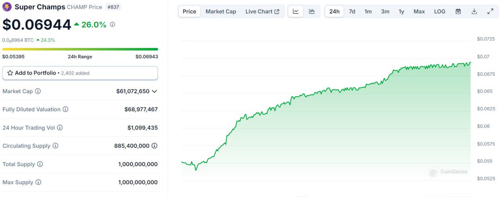501x197 pixels.
Task: Click info icon next to Circulating Supply label
Action: tap(56, 146)
